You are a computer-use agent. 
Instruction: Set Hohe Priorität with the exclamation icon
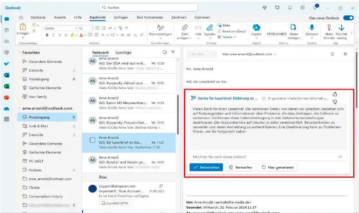(x=329, y=28)
